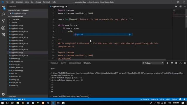Screen dimensions: 187x105
Task: Switch to the Problems panel tab
Action: (x=54, y=63)
